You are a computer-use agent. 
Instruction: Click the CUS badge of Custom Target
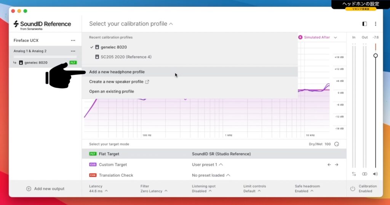click(93, 165)
